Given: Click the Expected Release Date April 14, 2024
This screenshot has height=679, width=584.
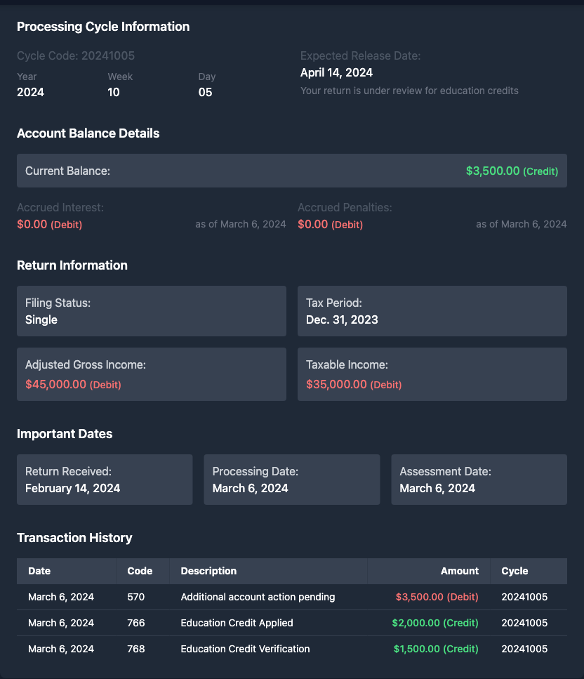Looking at the screenshot, I should coord(336,72).
